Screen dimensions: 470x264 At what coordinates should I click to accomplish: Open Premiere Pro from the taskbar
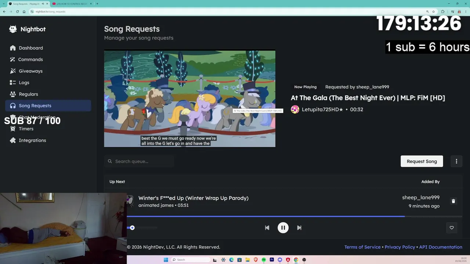[x=272, y=260]
